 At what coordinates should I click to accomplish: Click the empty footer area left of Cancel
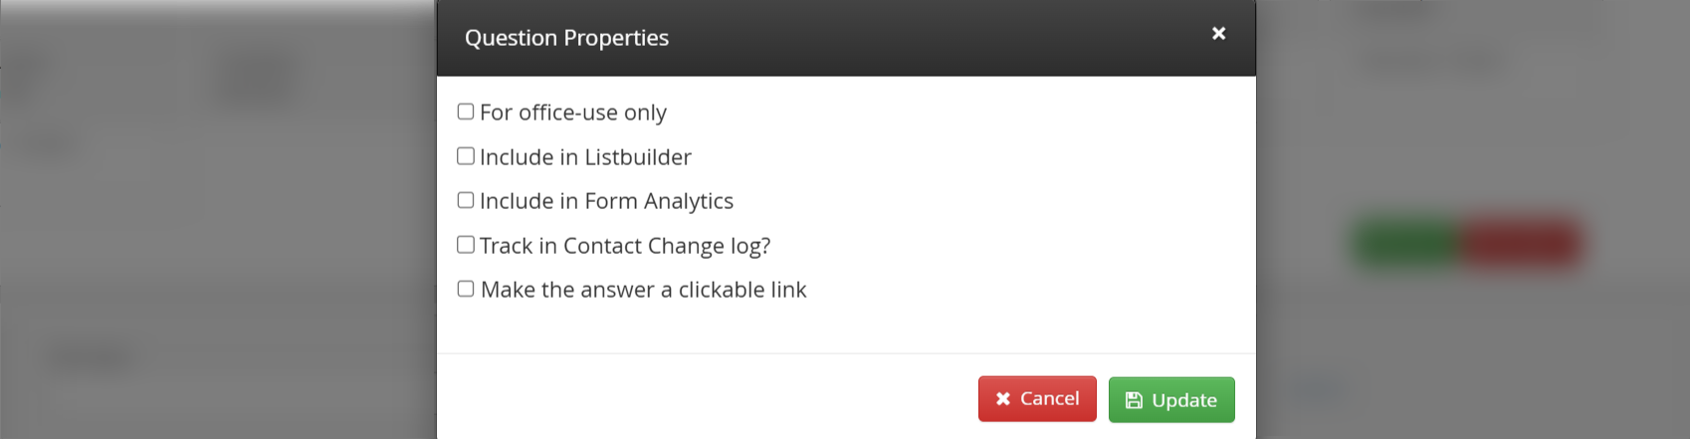(x=697, y=398)
